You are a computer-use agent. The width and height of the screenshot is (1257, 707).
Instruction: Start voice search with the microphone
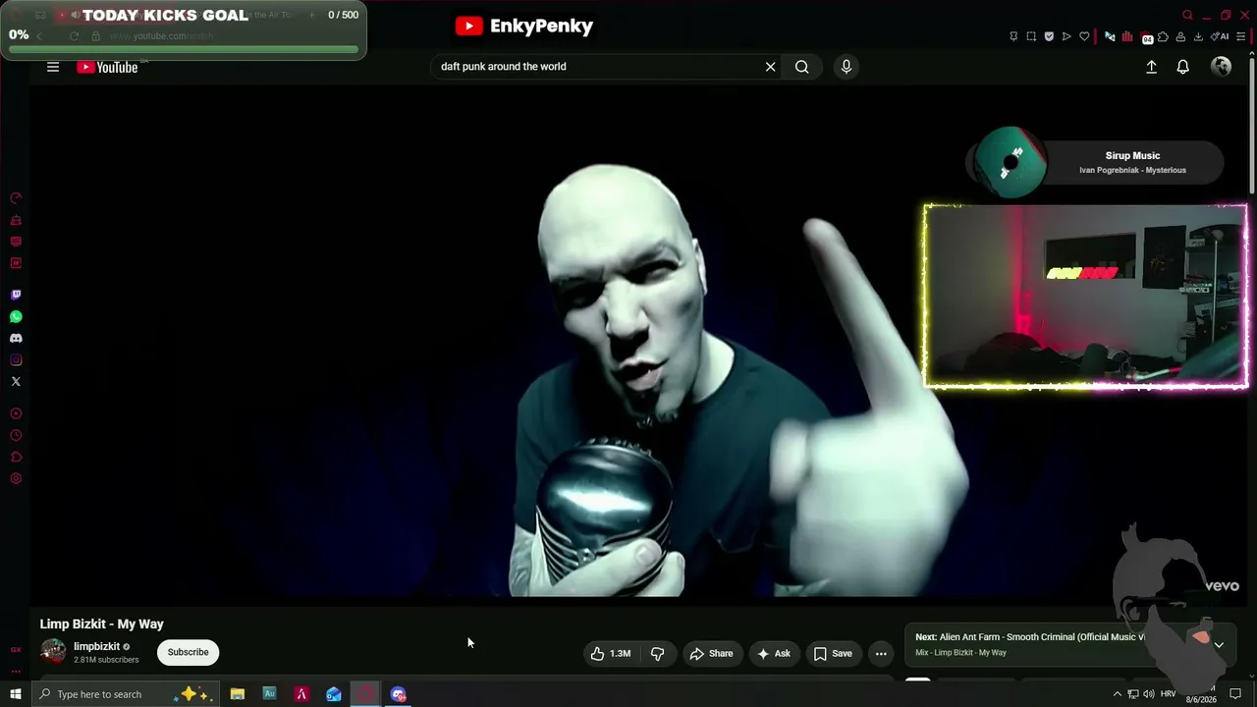click(x=847, y=67)
